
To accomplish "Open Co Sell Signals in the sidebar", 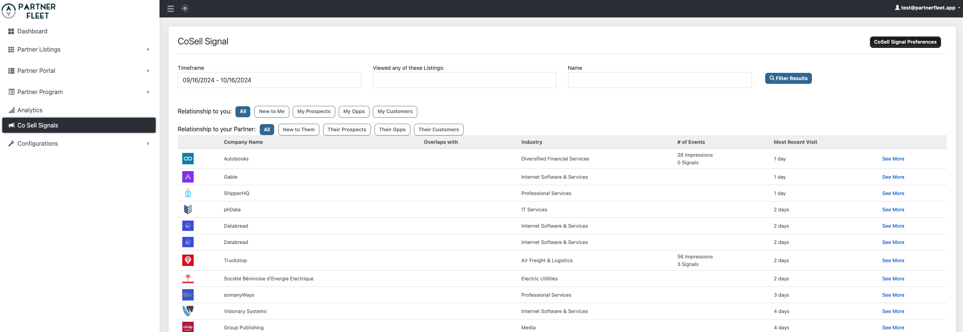I will [x=79, y=125].
